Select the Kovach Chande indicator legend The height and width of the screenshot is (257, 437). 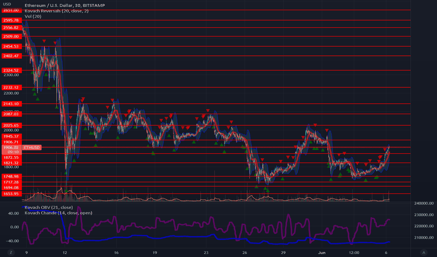pyautogui.click(x=58, y=213)
